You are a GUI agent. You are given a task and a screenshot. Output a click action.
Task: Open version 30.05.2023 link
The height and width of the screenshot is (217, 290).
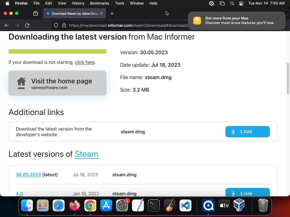[28, 175]
